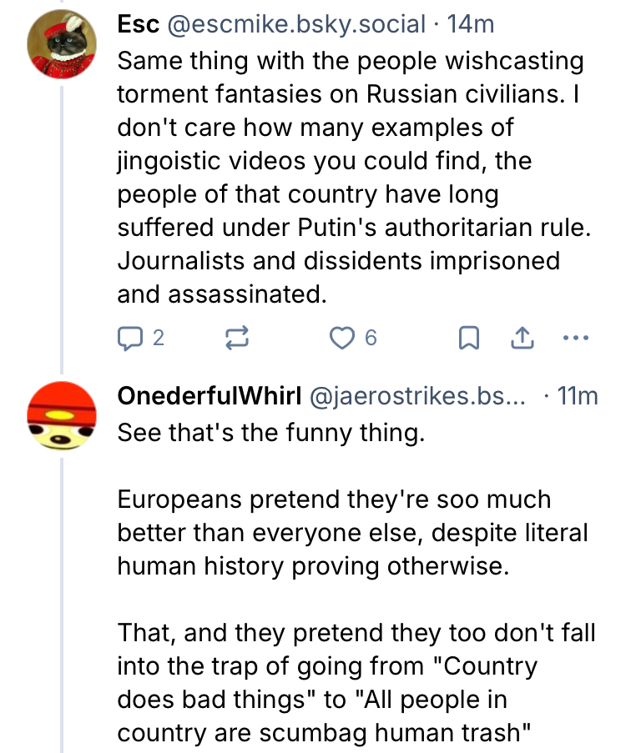The image size is (626, 753).
Task: Click the display name Esc
Action: (139, 25)
